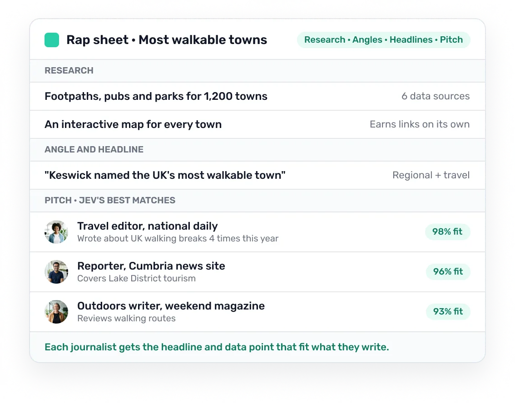
Task: Click the '6 data sources' label
Action: [x=436, y=96]
